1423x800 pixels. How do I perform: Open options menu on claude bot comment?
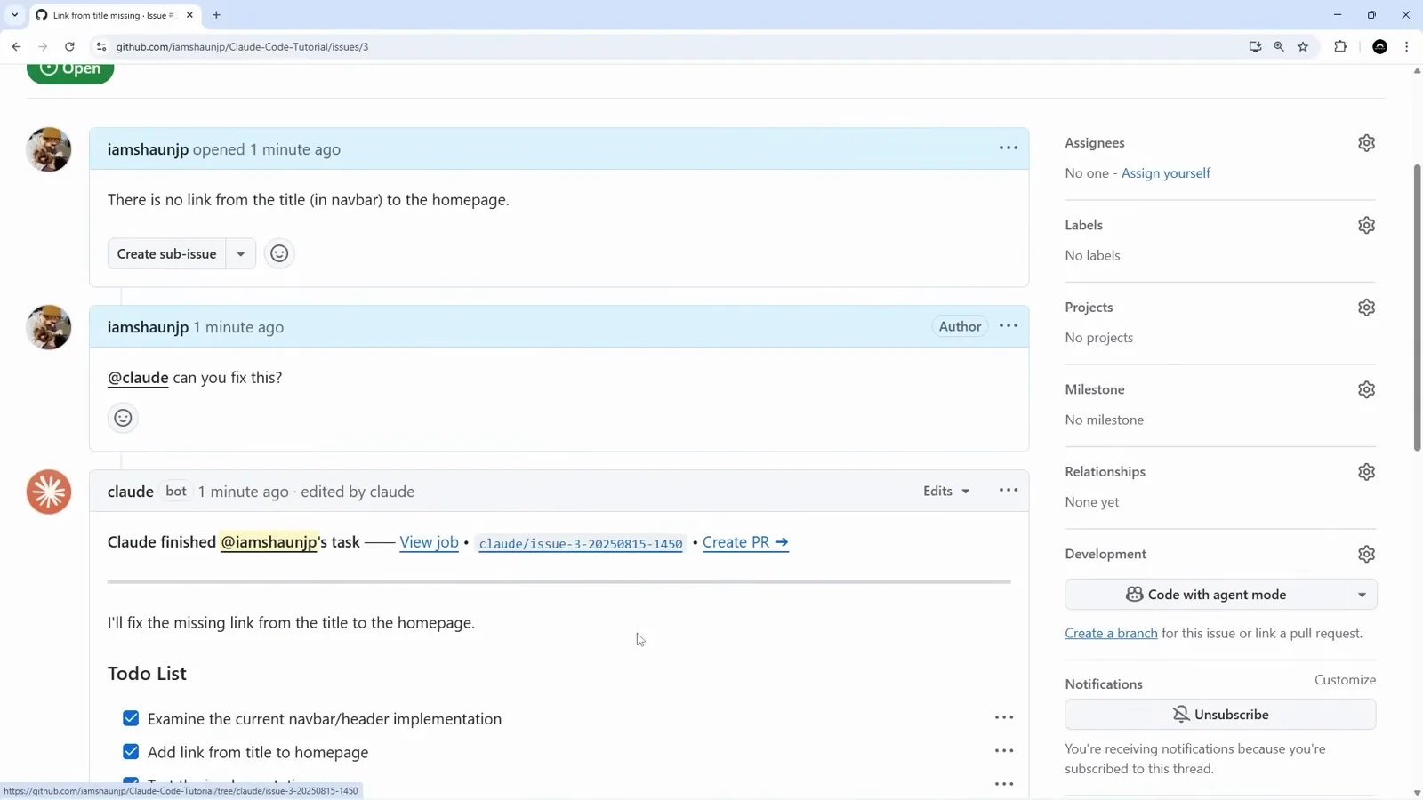pyautogui.click(x=1008, y=491)
